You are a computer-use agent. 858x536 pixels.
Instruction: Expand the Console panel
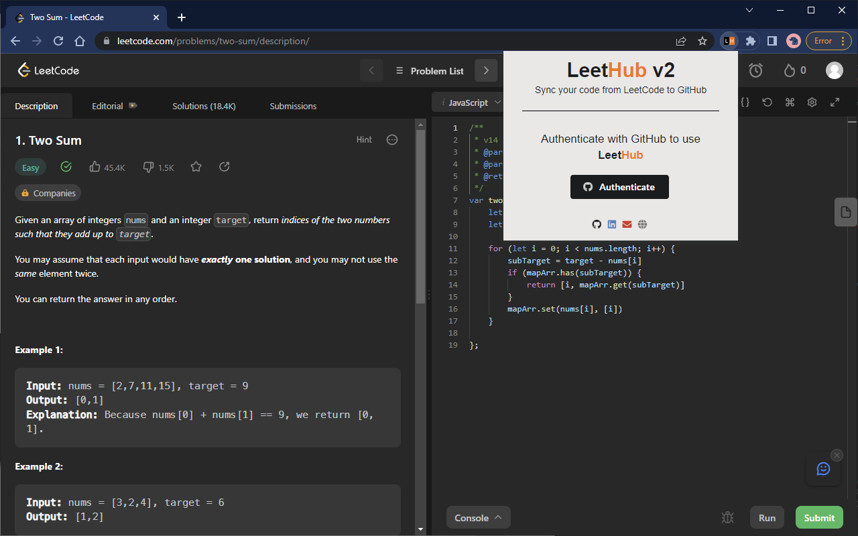point(479,517)
